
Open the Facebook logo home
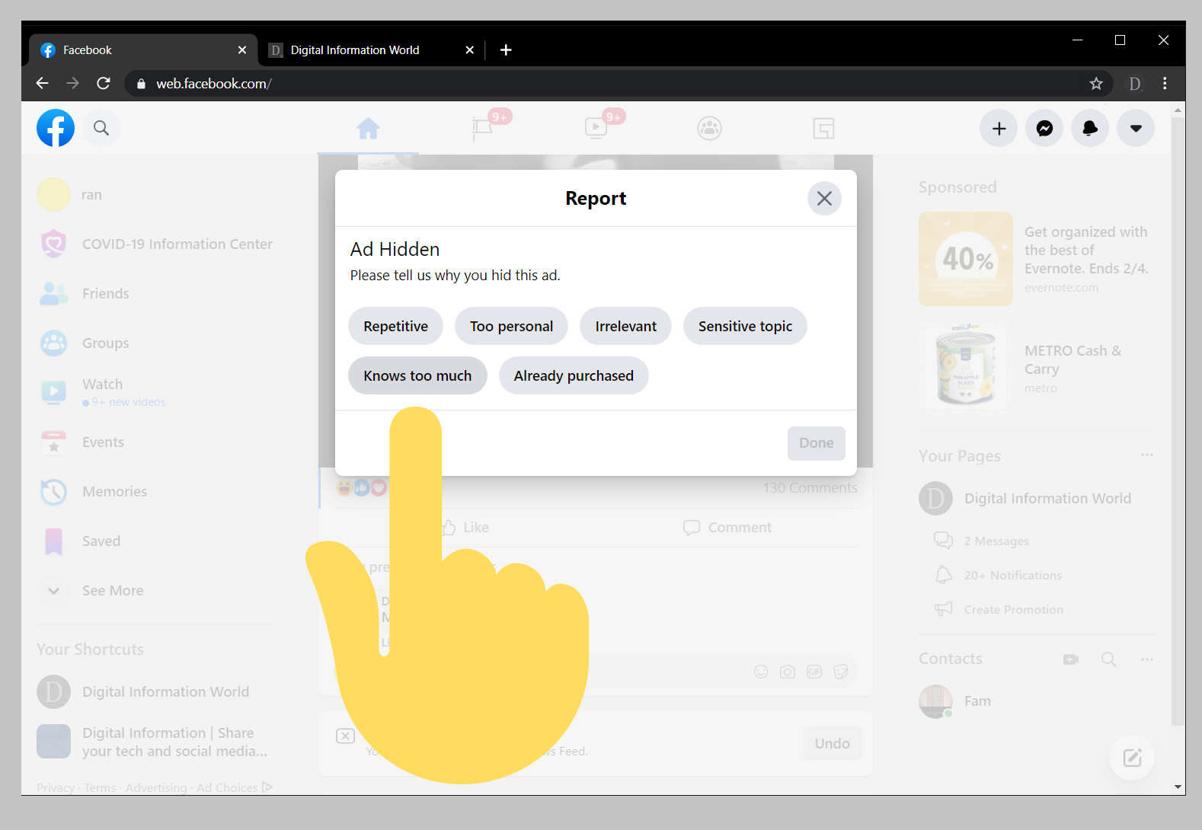click(x=56, y=128)
